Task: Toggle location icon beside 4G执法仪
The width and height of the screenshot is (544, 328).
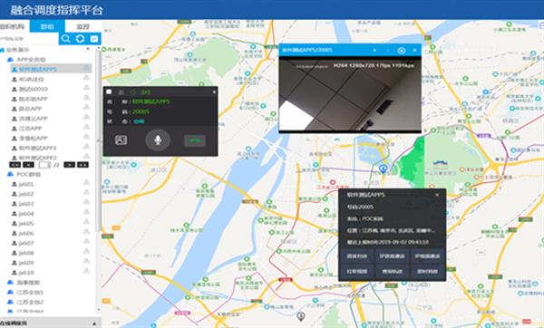Action: [x=86, y=78]
